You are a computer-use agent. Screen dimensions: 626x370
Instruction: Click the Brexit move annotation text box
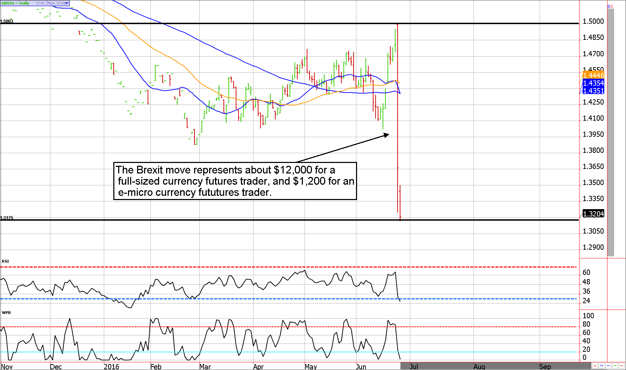click(x=235, y=181)
